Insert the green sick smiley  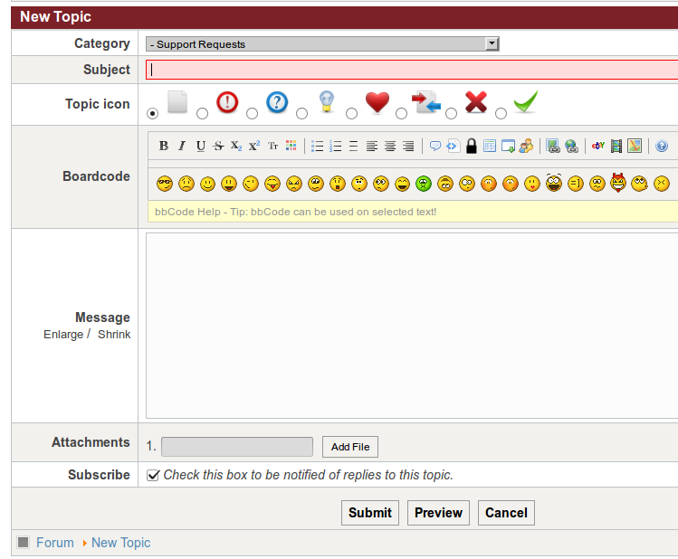coord(424,184)
